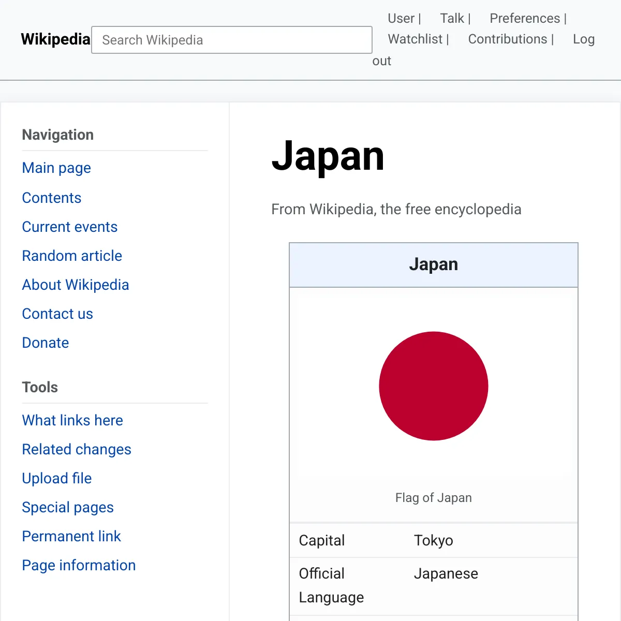Viewport: 621px width, 621px height.
Task: Click the Wikipedia logo
Action: tap(55, 39)
